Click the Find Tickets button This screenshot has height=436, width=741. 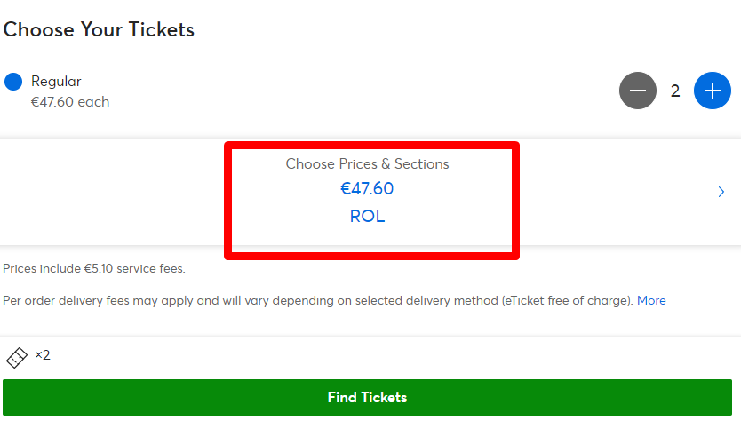click(x=367, y=397)
